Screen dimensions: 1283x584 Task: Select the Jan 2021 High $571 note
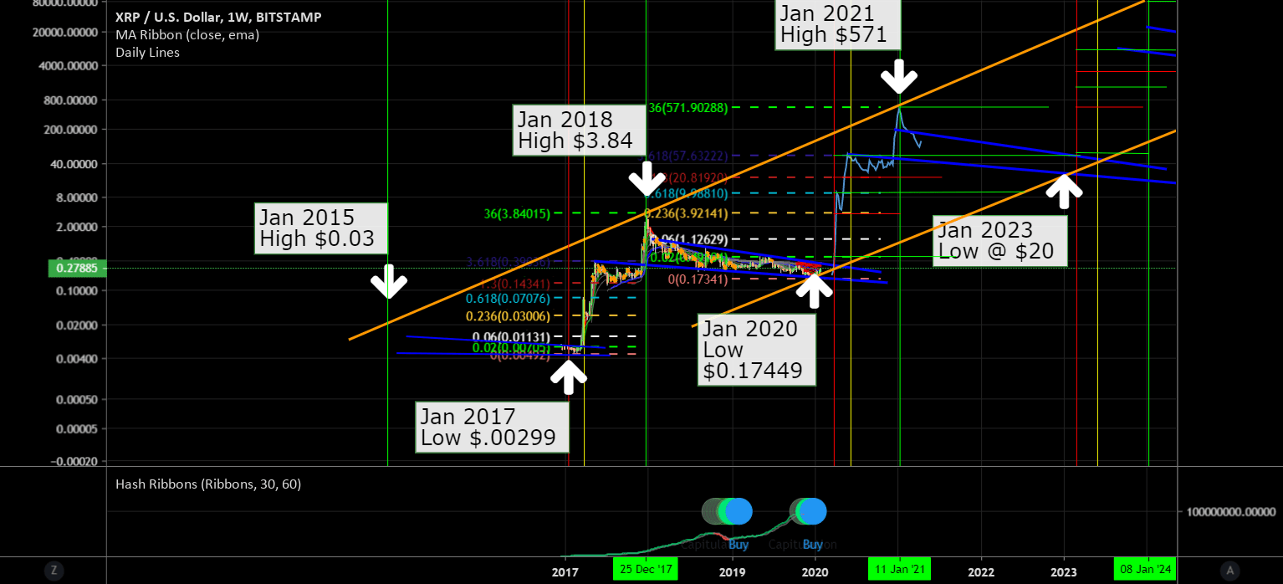[x=838, y=24]
